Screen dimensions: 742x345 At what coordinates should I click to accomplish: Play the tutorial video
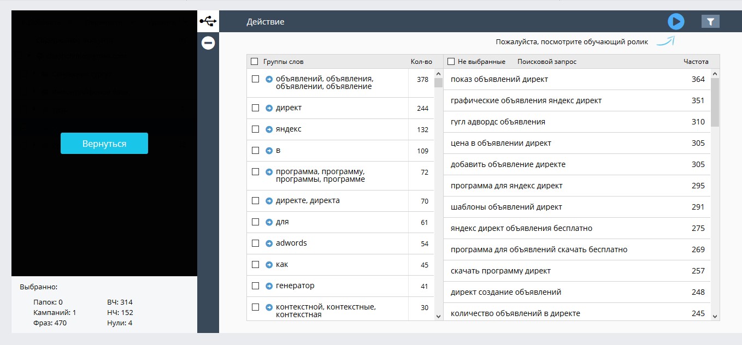676,22
